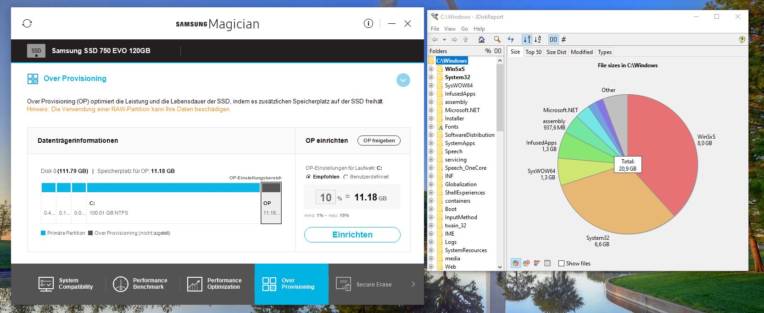Open the View menu in JDiskReport
Image resolution: width=764 pixels, height=313 pixels.
450,28
